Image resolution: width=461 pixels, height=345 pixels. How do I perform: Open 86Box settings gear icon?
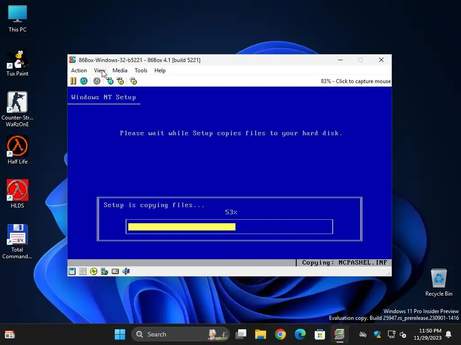pos(133,81)
